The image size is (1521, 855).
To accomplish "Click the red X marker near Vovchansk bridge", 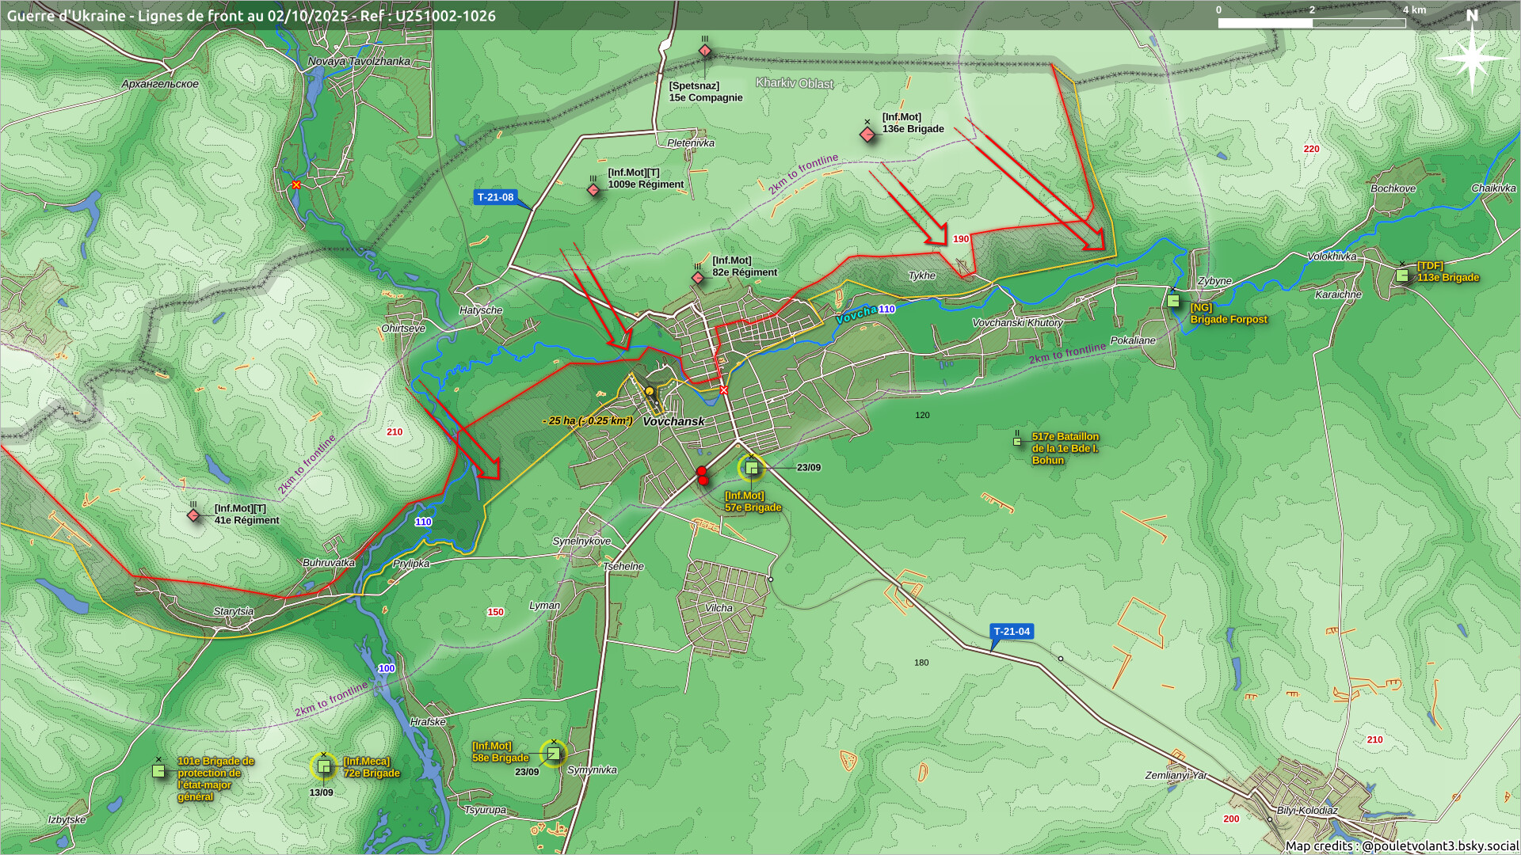I will tap(723, 390).
